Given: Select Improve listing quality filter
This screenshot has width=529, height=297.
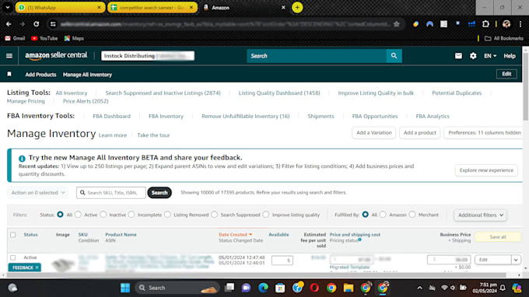Looking at the screenshot, I should click(266, 215).
